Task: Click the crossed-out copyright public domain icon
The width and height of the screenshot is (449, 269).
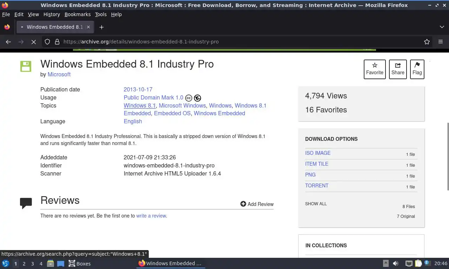Action: 197,98
